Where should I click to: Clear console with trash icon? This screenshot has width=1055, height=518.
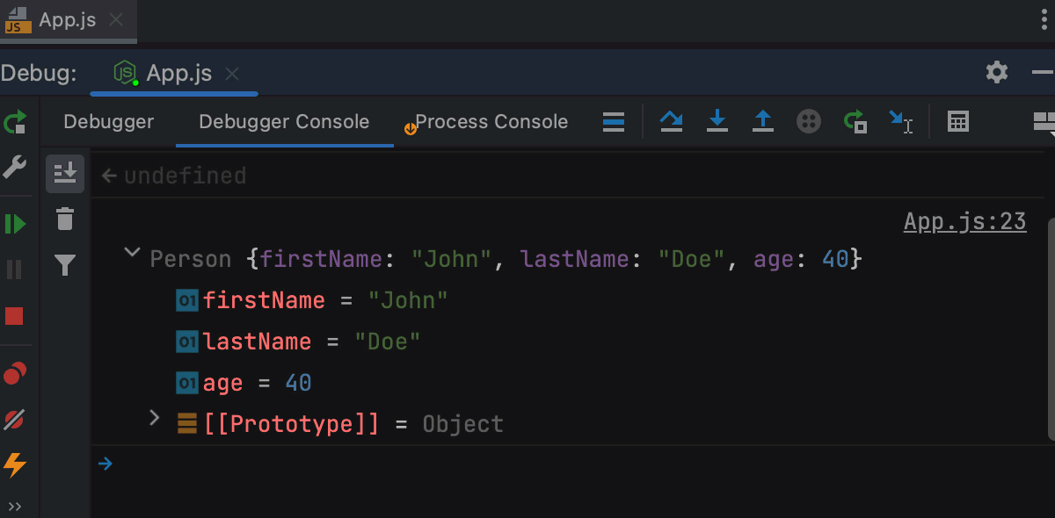65,219
